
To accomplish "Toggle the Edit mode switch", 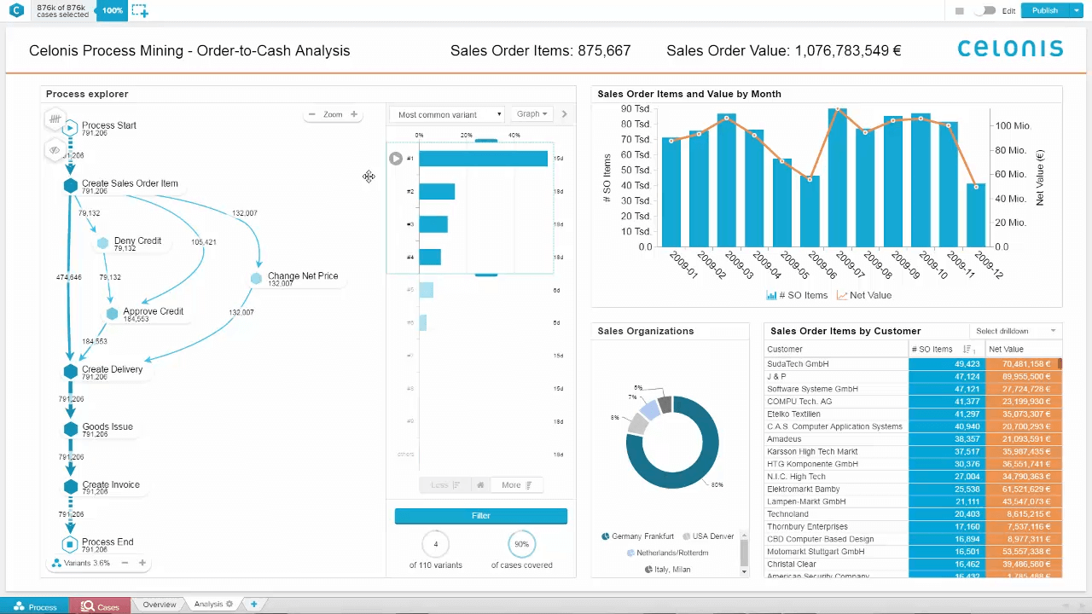I will pos(987,11).
